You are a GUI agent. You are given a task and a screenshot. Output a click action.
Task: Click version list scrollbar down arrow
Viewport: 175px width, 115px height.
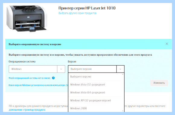[x=123, y=111]
